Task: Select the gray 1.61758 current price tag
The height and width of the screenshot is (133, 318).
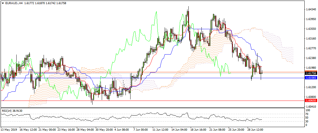Action: pyautogui.click(x=311, y=73)
